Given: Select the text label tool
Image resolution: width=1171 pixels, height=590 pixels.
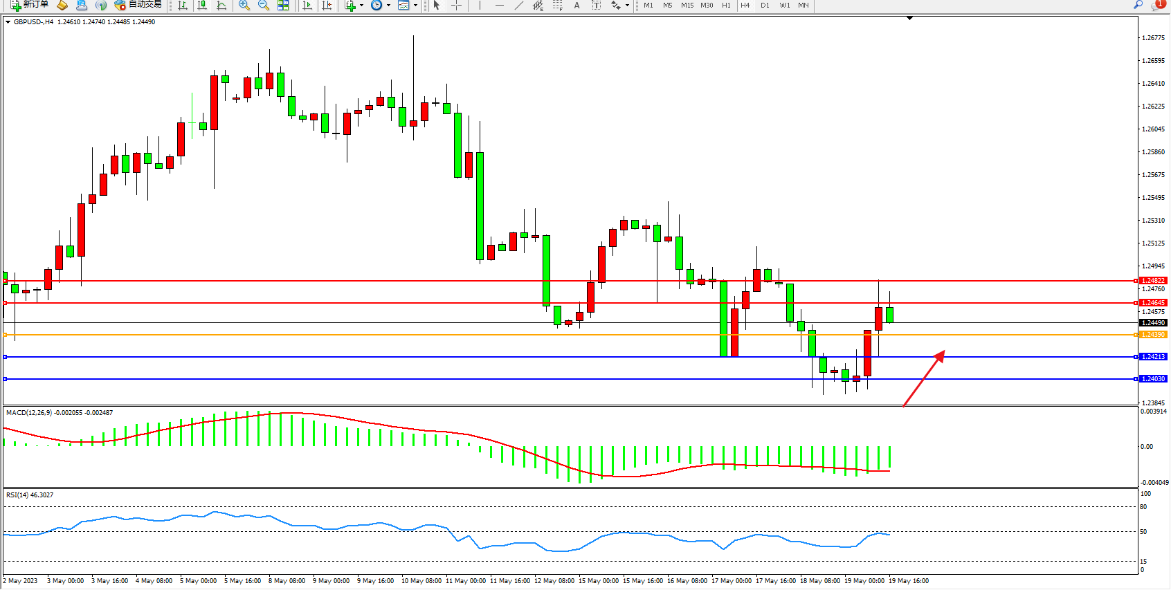Looking at the screenshot, I should (x=577, y=6).
